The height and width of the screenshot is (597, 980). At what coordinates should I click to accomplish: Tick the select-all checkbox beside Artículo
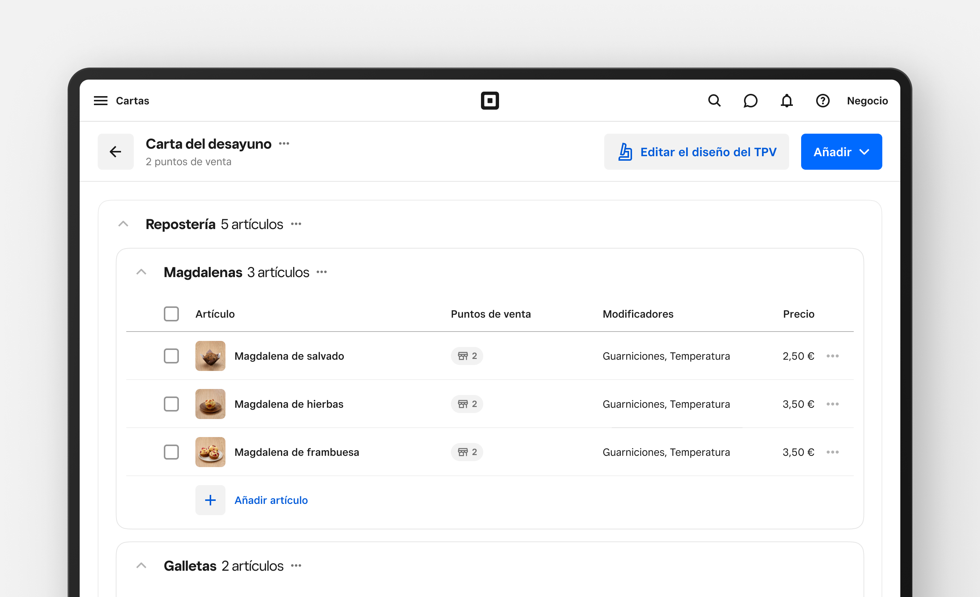[x=171, y=314]
